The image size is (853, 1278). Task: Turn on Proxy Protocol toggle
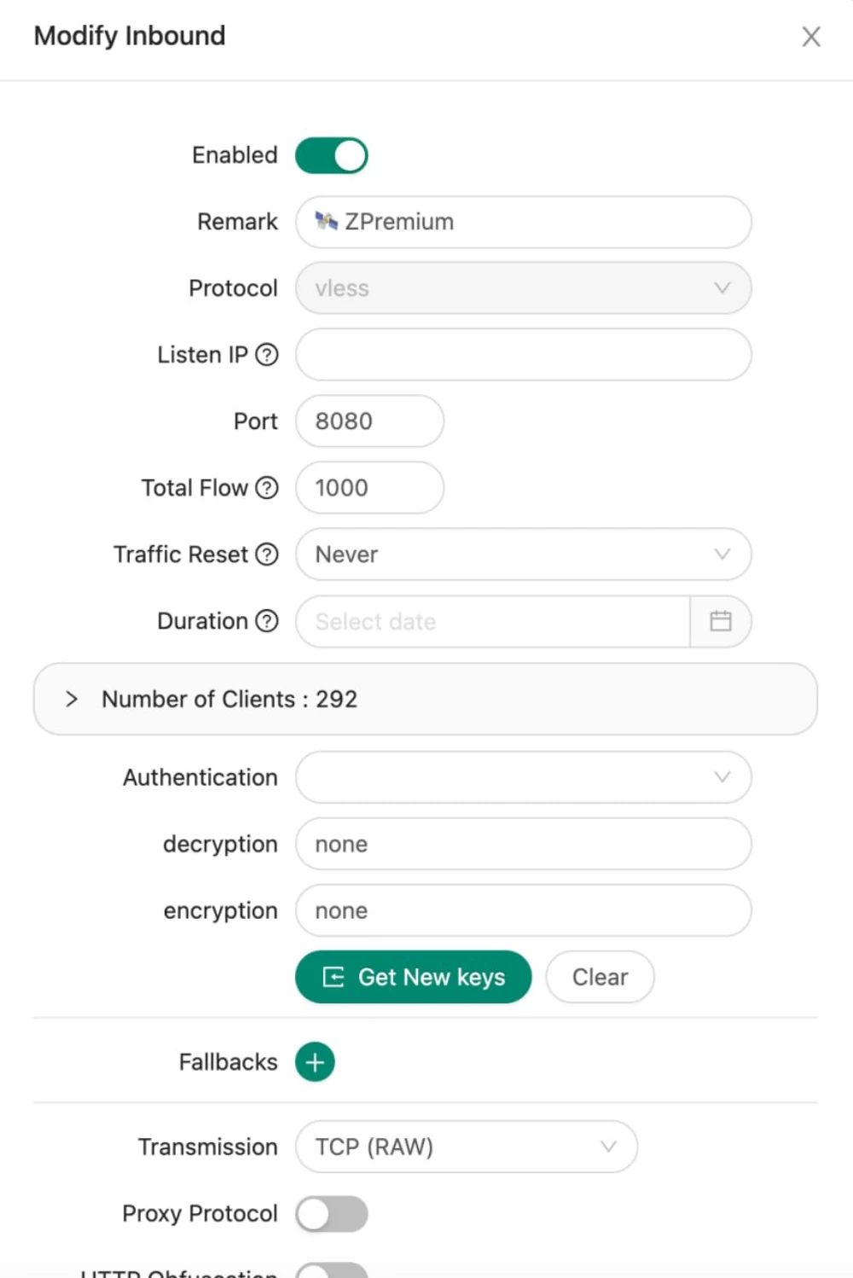coord(332,1214)
